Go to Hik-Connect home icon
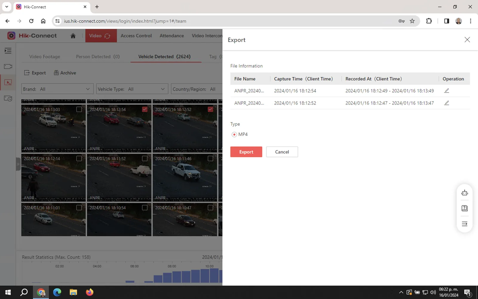 click(73, 36)
